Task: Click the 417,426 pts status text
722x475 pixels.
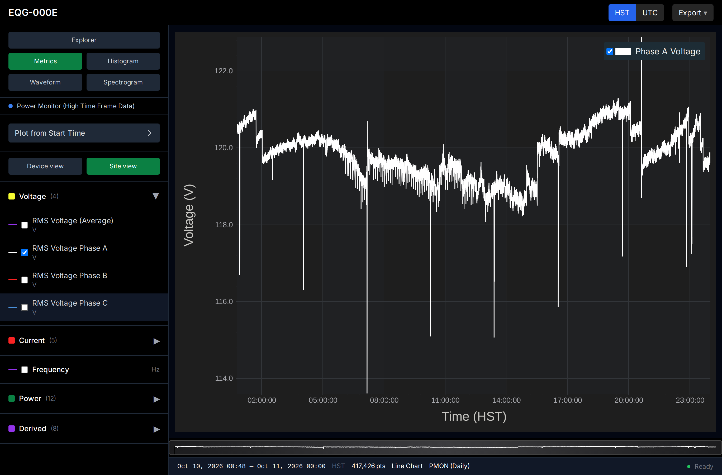Action: click(368, 466)
